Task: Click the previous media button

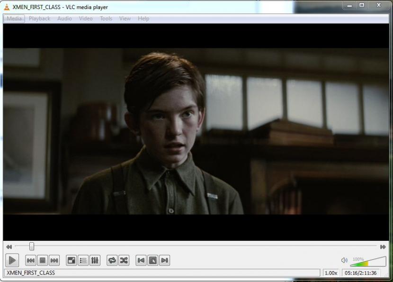Action: (x=30, y=260)
